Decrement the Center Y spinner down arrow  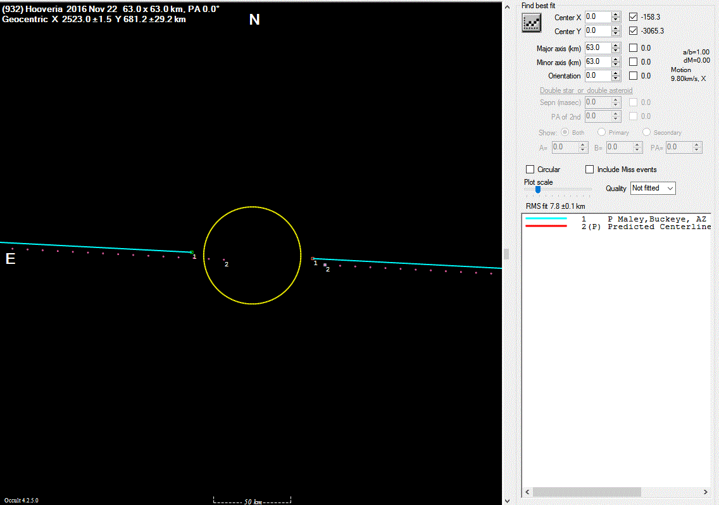(x=616, y=34)
